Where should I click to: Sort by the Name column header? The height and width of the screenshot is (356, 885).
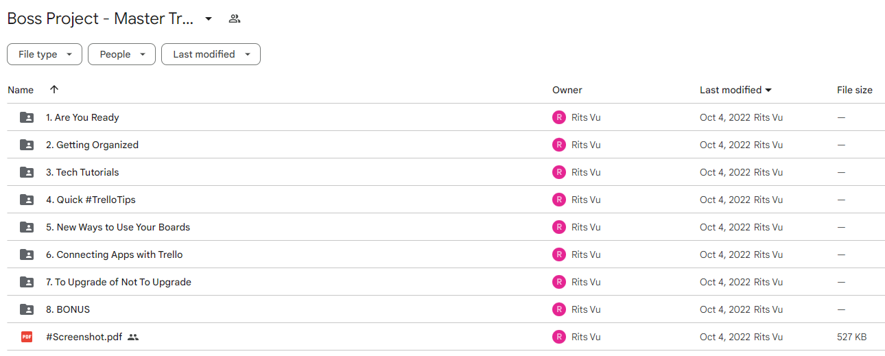point(21,90)
